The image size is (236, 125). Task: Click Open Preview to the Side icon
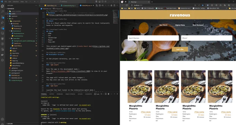pos(100,6)
